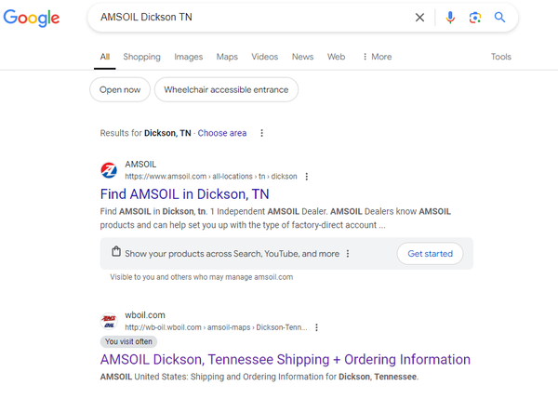
Task: Open the Tools options
Action: coord(501,57)
